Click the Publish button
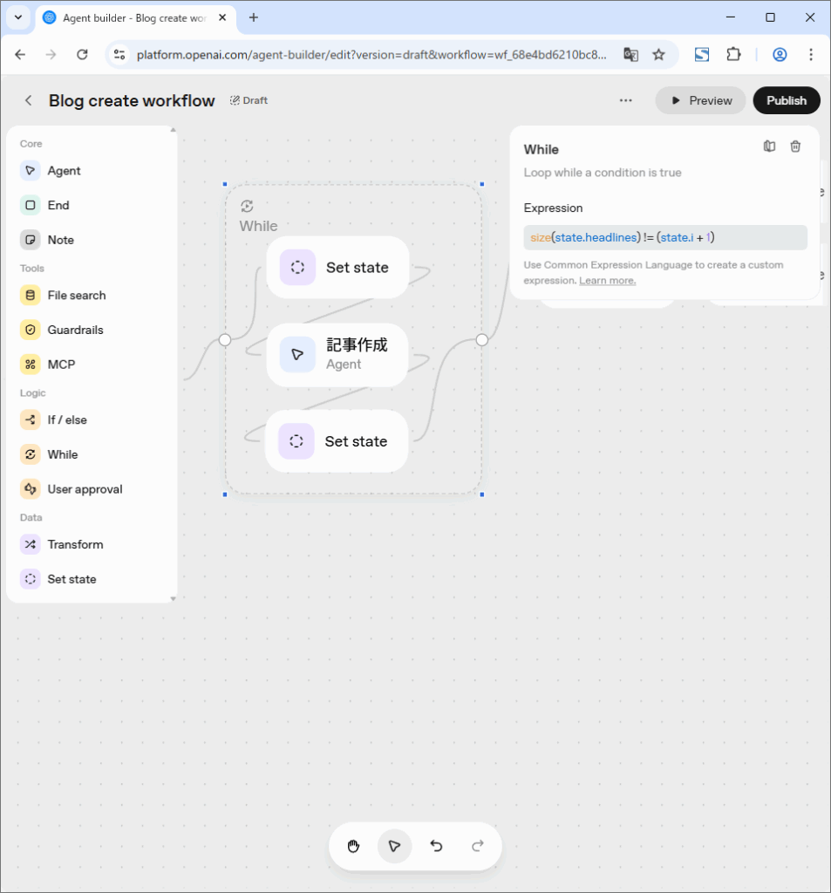This screenshot has width=831, height=893. pos(786,100)
